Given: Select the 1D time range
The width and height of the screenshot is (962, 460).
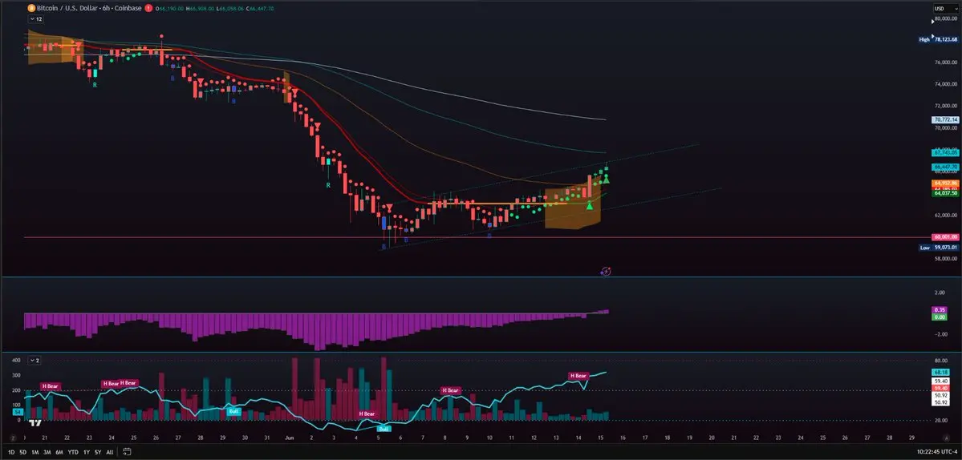Looking at the screenshot, I should 12,452.
